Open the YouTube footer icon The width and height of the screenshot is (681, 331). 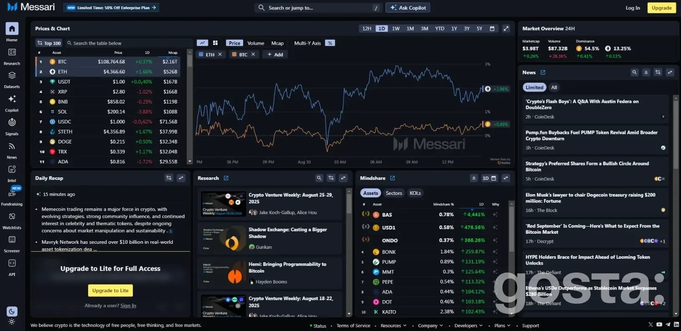point(659,324)
